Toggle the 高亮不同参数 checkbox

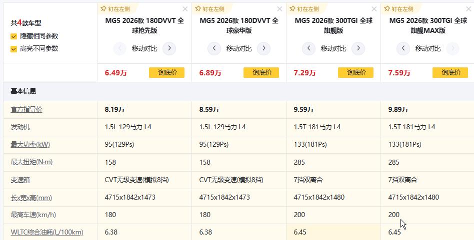tap(13, 49)
